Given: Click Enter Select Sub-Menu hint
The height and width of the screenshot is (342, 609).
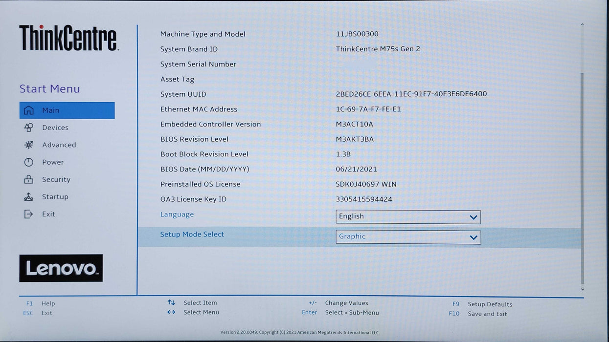Looking at the screenshot, I should pyautogui.click(x=340, y=313).
